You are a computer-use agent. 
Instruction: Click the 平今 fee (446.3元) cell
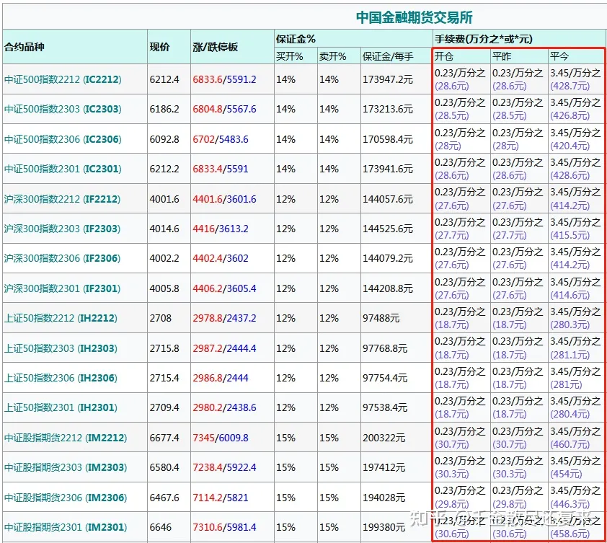[x=575, y=498]
